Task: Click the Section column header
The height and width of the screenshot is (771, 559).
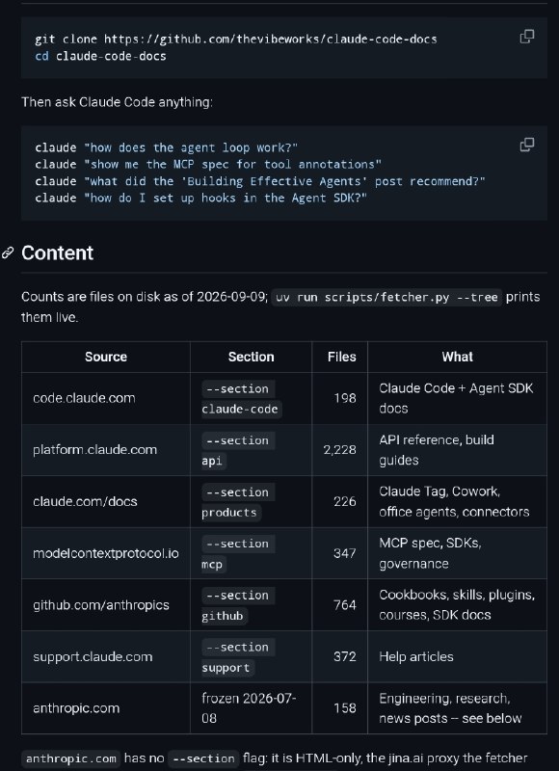Action: [251, 357]
